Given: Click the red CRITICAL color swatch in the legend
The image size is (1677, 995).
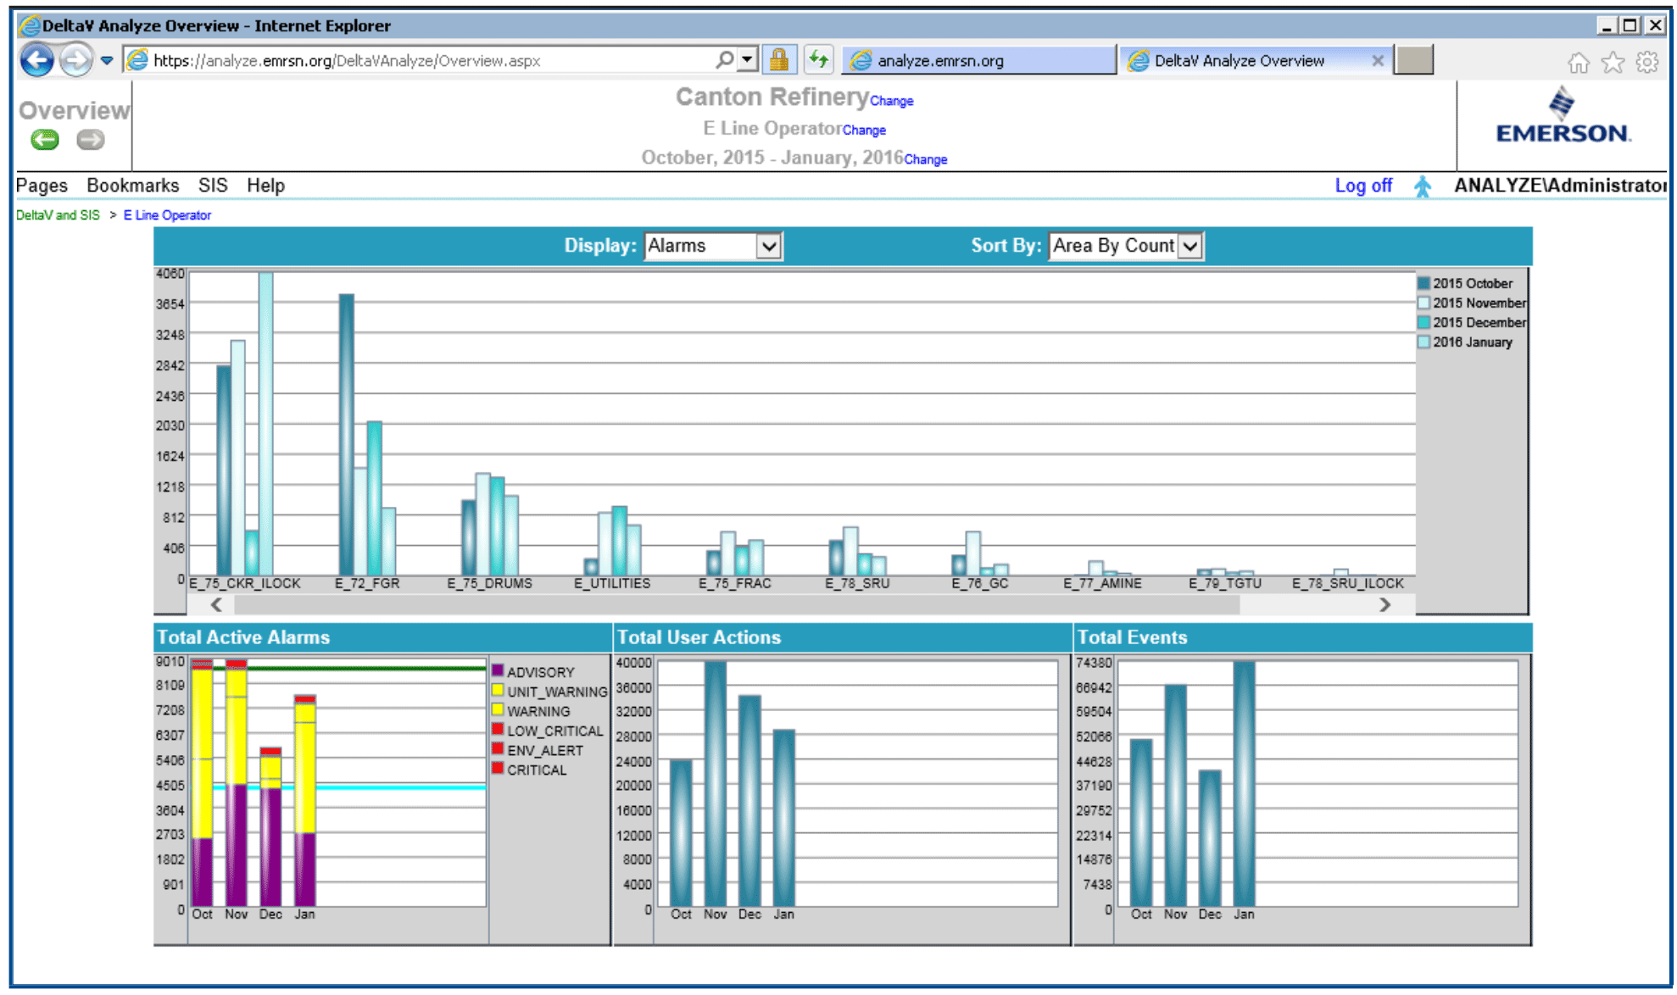Looking at the screenshot, I should 499,770.
